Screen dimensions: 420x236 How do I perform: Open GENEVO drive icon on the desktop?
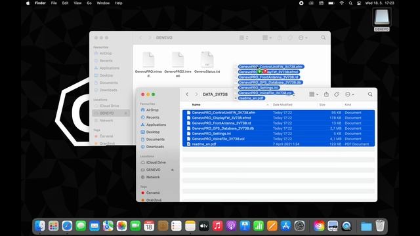[382, 20]
